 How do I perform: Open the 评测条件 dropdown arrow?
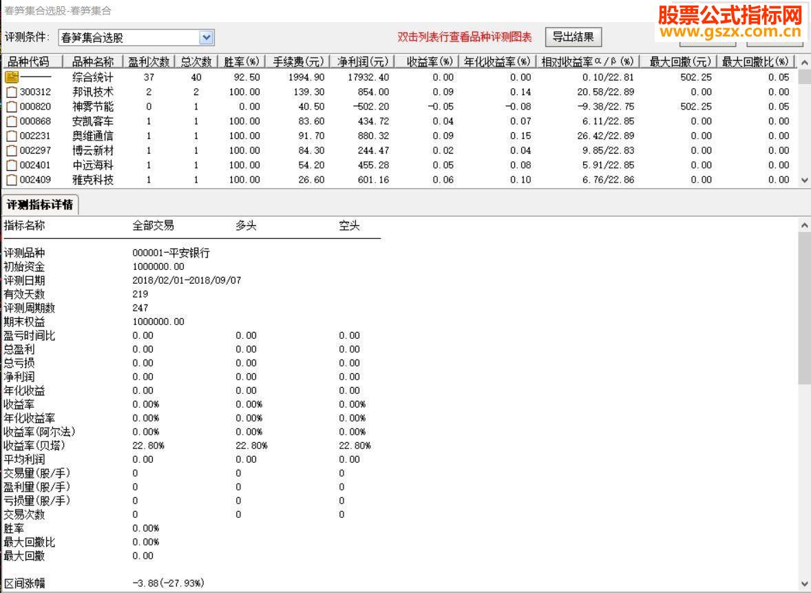[207, 37]
